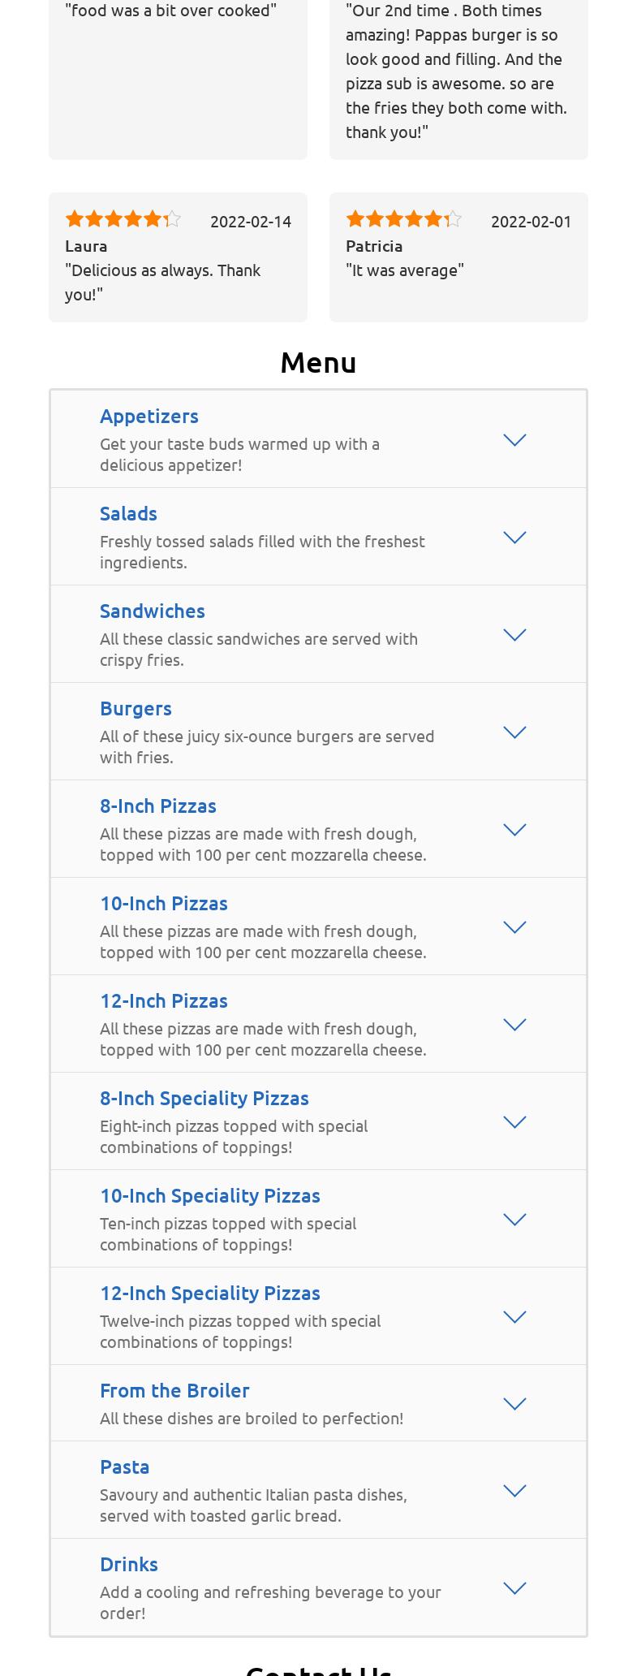Click Laura's review card text
The height and width of the screenshot is (1676, 637).
pos(162,282)
